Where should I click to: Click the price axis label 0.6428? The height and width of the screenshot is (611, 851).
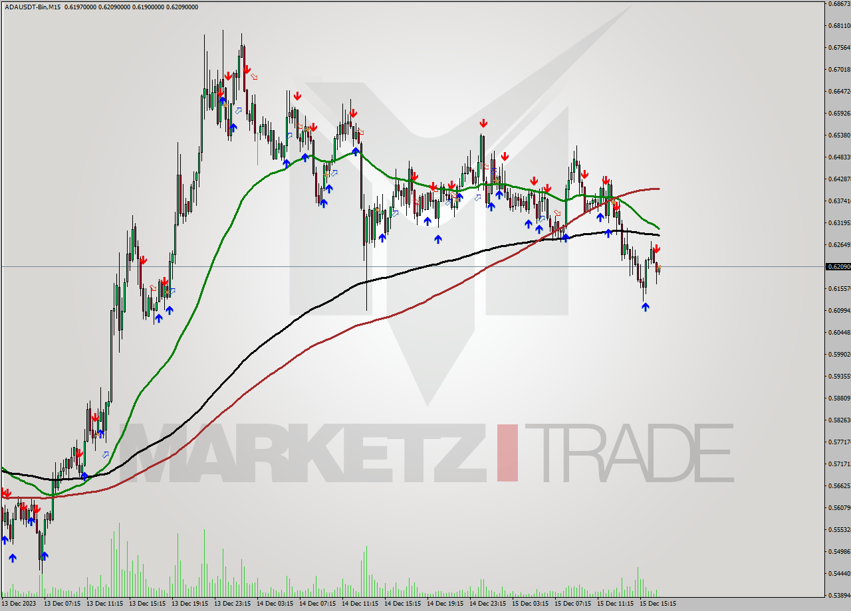click(x=840, y=179)
